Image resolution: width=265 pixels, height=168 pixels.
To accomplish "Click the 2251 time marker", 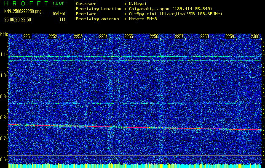I will (27, 37).
